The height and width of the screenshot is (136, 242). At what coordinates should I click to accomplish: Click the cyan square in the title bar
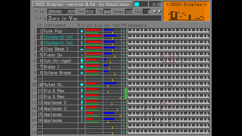pyautogui.click(x=137, y=4)
